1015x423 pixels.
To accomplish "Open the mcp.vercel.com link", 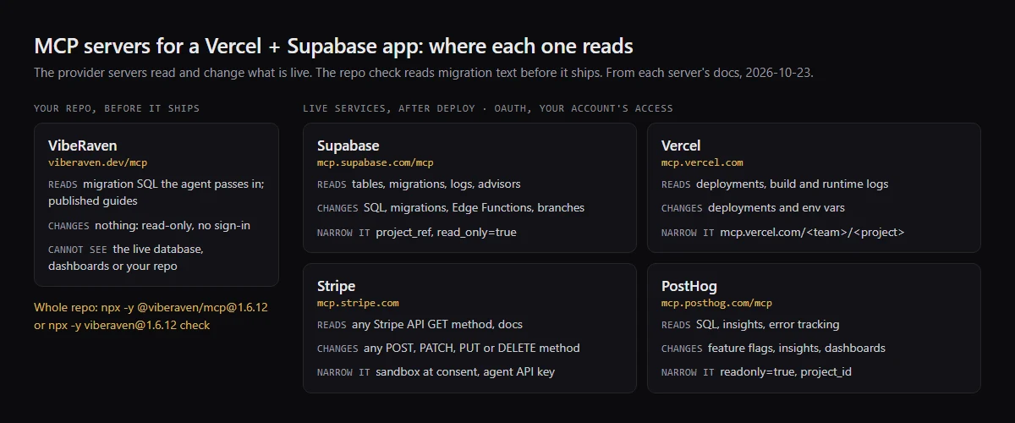I will coord(702,162).
